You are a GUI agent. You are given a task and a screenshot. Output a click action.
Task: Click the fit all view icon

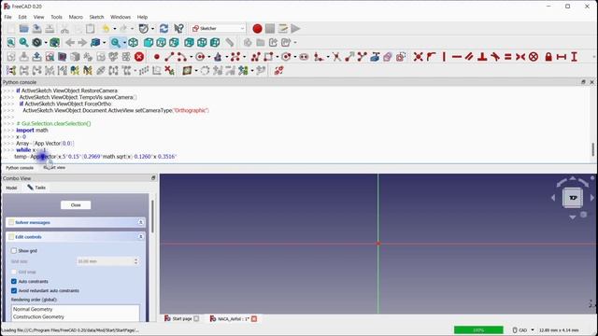(x=11, y=42)
